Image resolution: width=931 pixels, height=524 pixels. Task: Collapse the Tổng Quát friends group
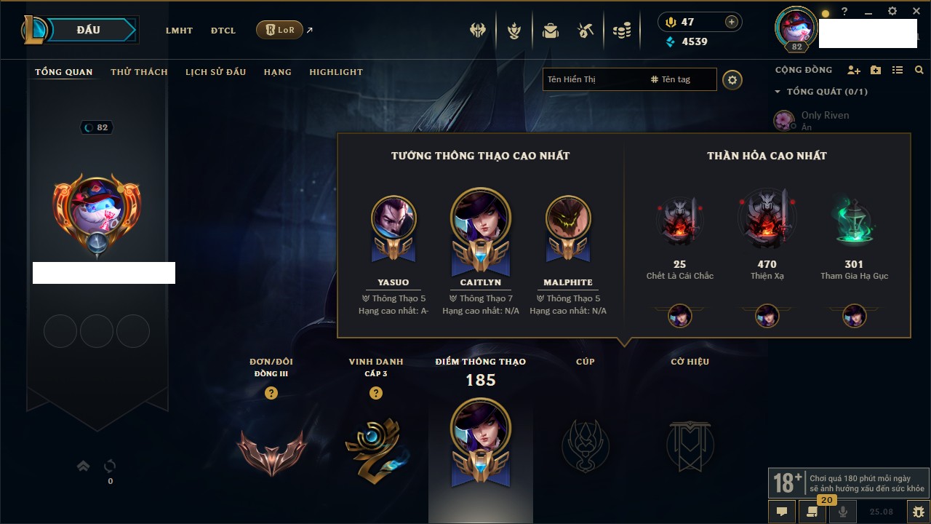(x=778, y=92)
